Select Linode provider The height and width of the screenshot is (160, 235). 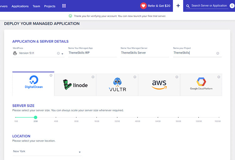tap(75, 85)
